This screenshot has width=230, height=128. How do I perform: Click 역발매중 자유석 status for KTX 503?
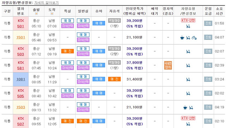(x=114, y=49)
